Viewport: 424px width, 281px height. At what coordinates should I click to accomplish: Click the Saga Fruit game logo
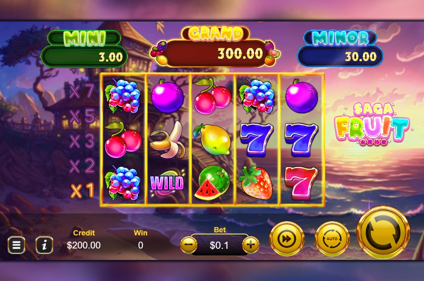pos(372,124)
